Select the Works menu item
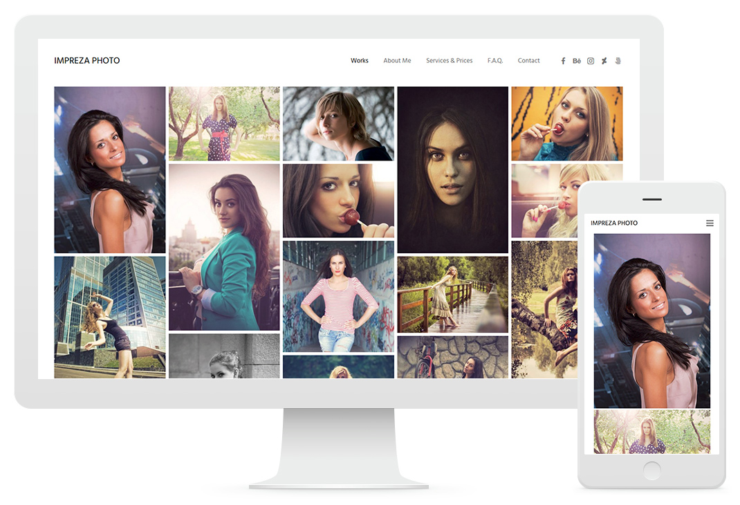This screenshot has height=505, width=740. tap(360, 61)
